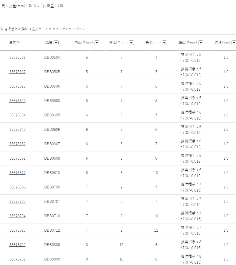View details for order code 38673652
The image size is (236, 265).
17,144
